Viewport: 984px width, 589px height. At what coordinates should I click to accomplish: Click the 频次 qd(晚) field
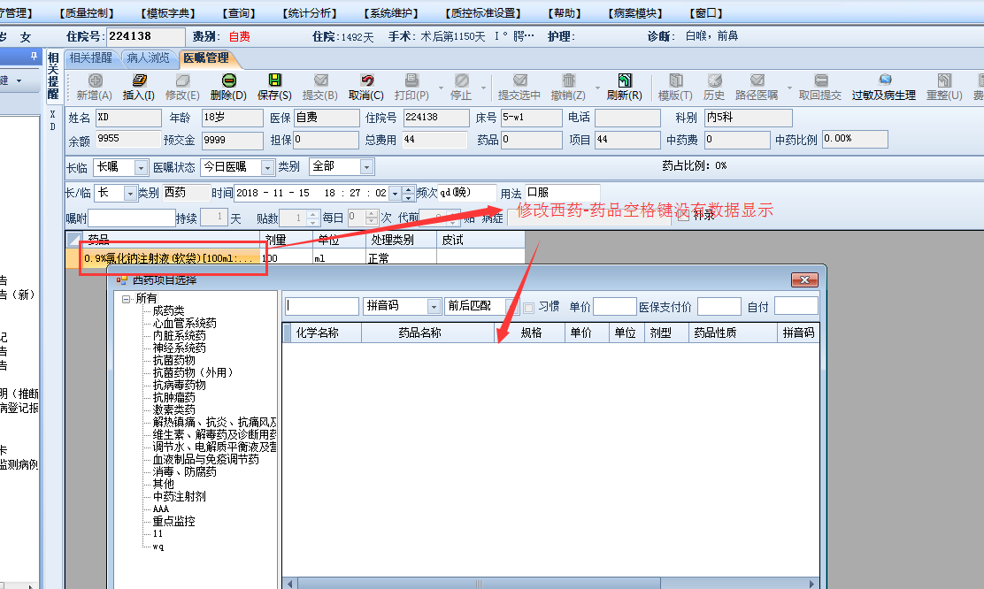[467, 193]
